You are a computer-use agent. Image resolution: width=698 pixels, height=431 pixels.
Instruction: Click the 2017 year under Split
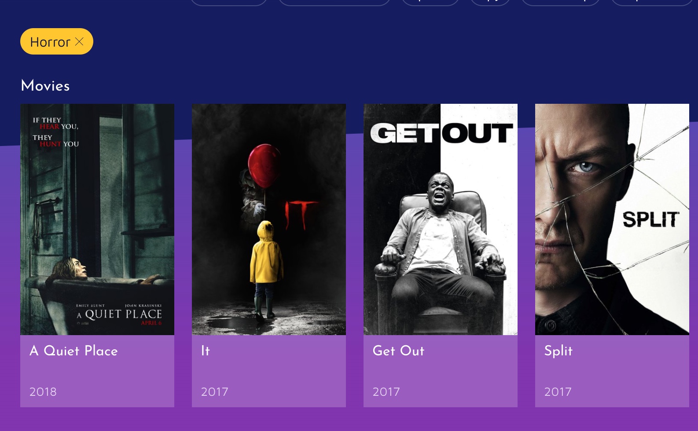(x=558, y=392)
